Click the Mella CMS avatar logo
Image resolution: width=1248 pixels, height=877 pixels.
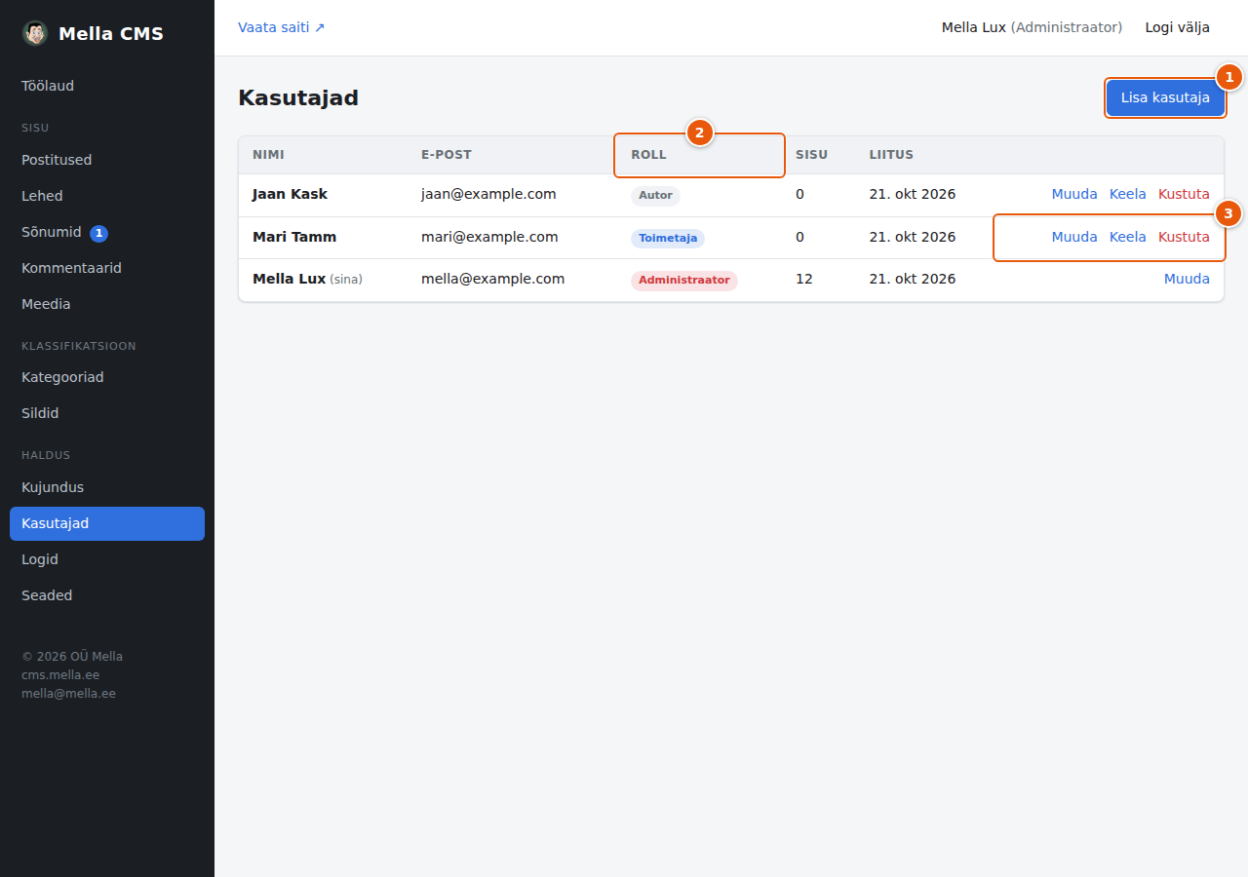35,33
